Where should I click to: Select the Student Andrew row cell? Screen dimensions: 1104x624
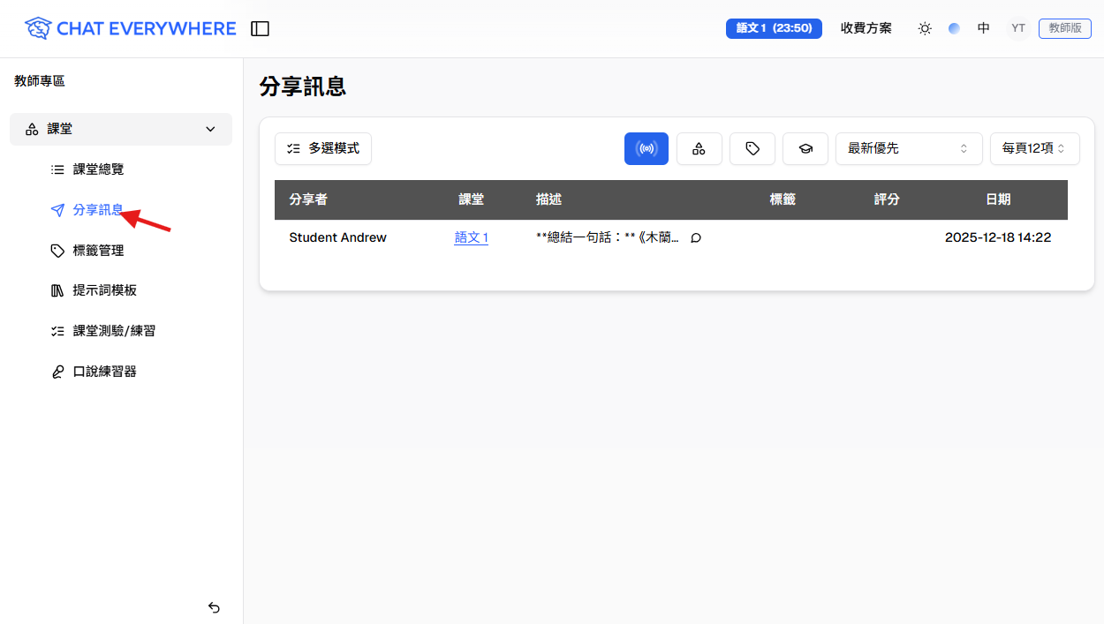pyautogui.click(x=337, y=237)
